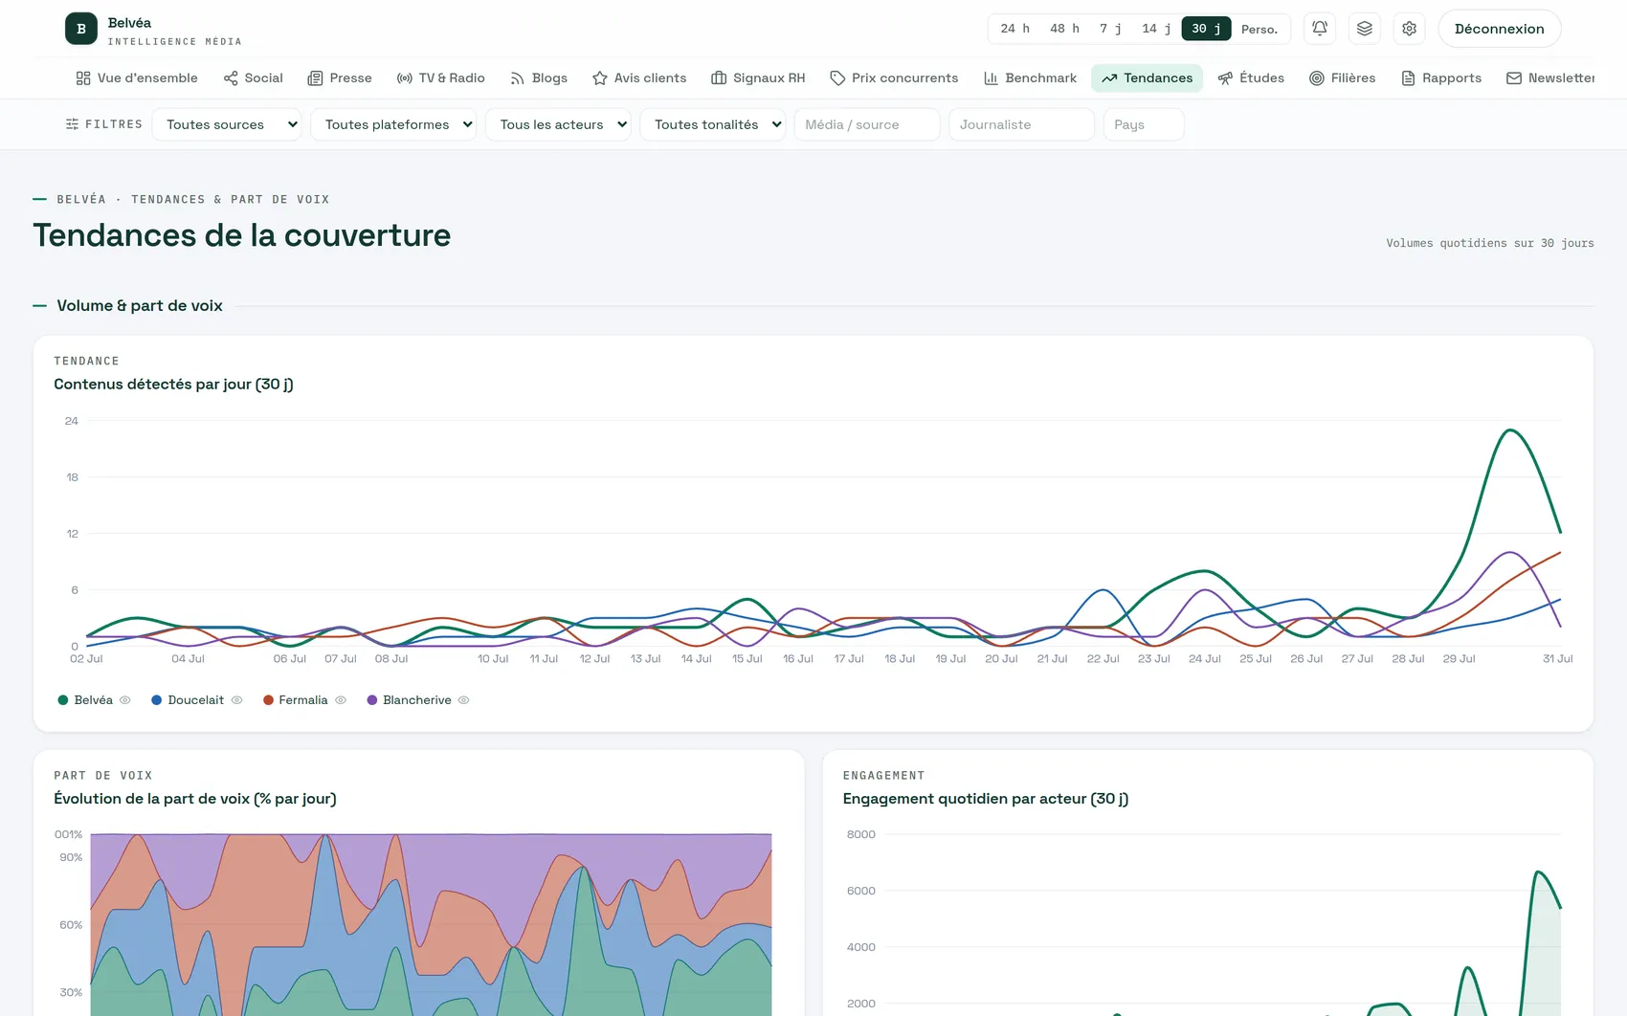Open the Études tab
This screenshot has width=1627, height=1016.
[1251, 78]
